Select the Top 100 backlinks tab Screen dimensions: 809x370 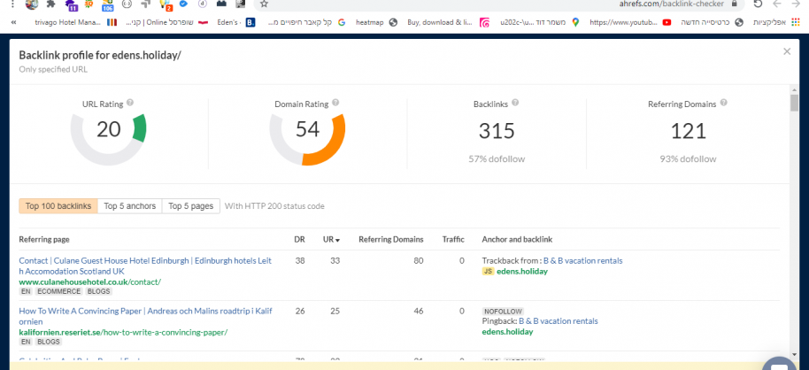point(58,206)
